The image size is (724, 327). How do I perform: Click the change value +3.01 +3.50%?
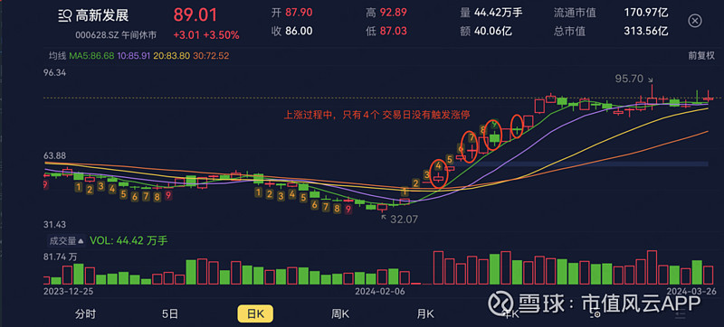coord(206,35)
